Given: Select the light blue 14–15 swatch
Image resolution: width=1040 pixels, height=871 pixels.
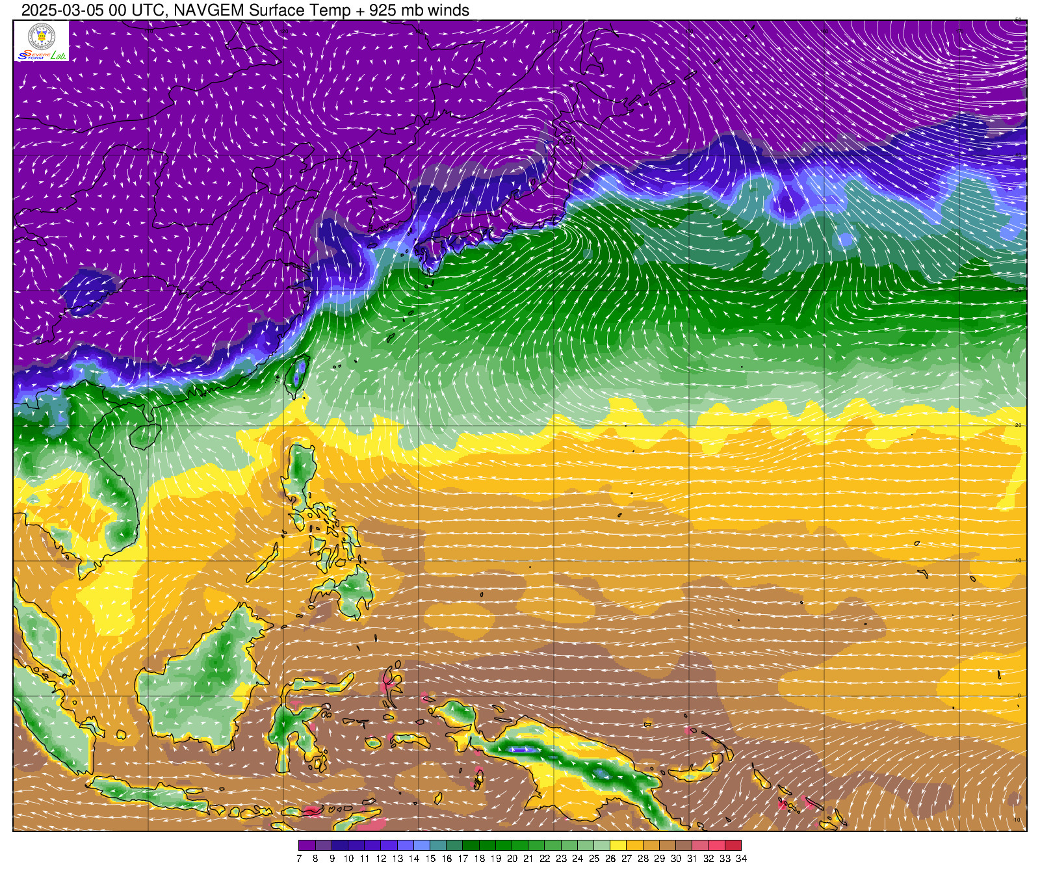Looking at the screenshot, I should [x=422, y=846].
